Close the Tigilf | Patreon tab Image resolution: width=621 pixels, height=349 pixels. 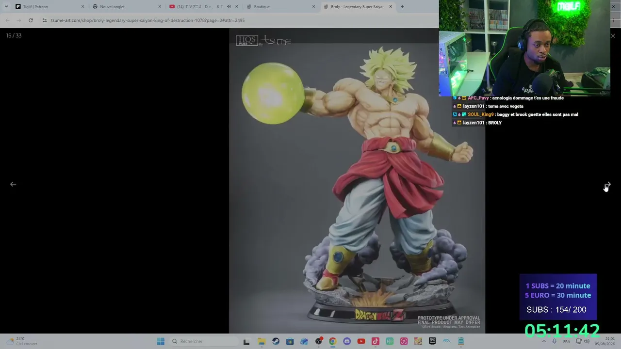(82, 7)
